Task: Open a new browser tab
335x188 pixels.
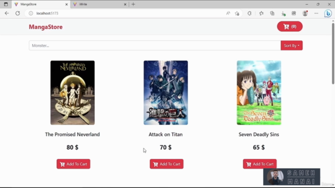Action: [x=133, y=4]
